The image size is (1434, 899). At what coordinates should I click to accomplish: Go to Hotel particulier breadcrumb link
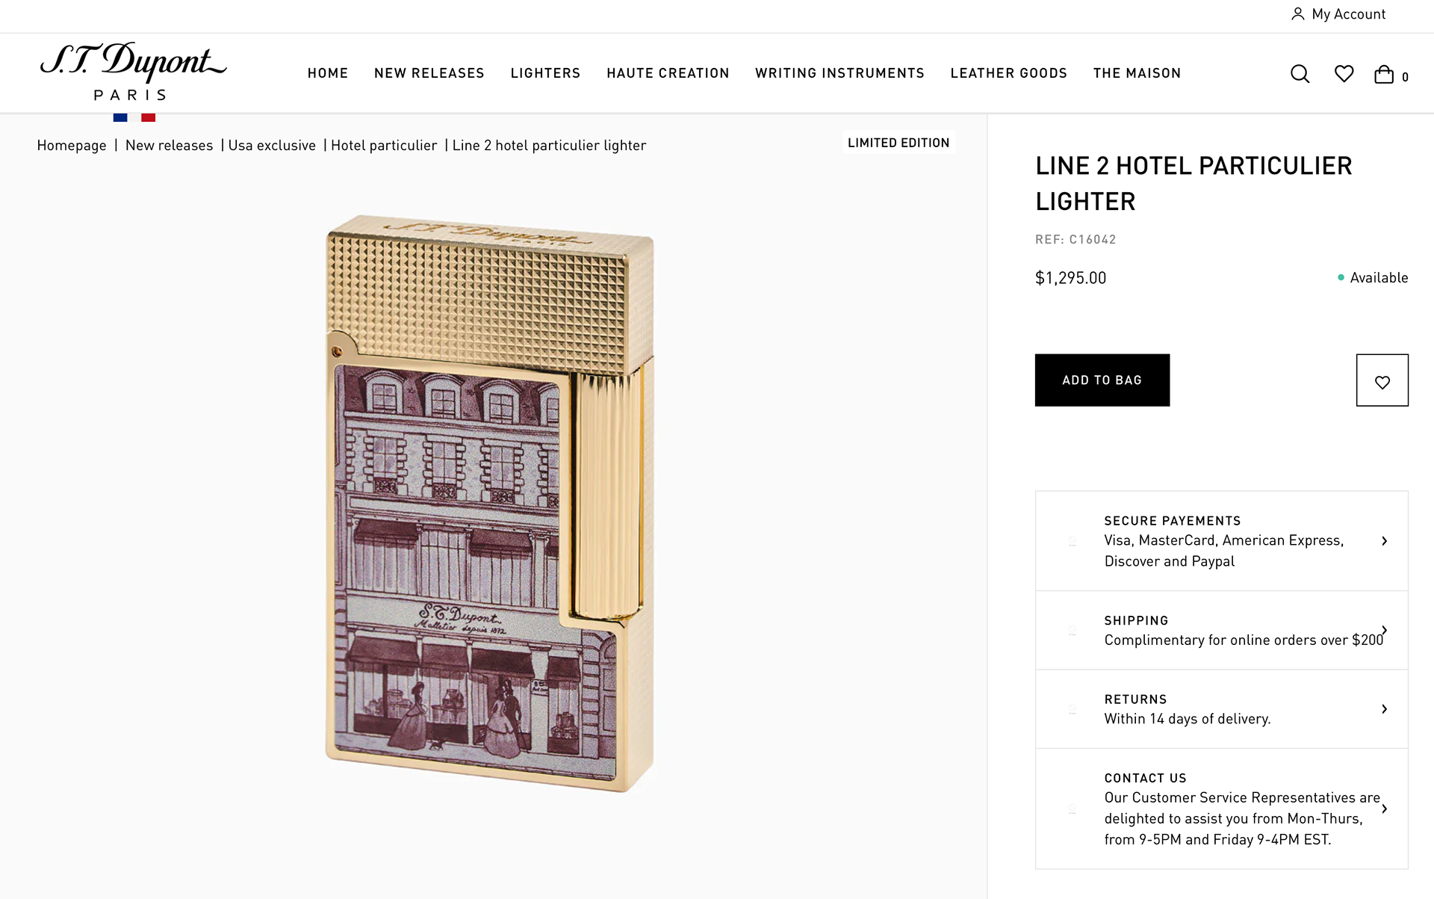[384, 146]
